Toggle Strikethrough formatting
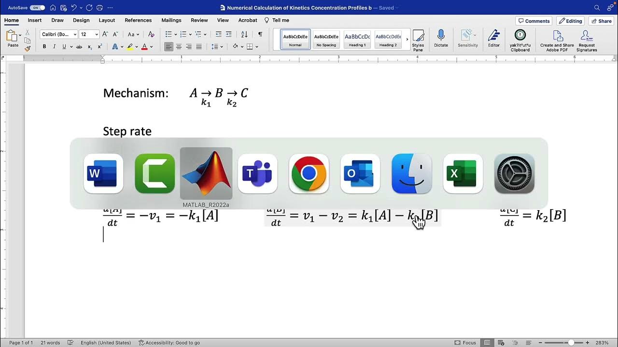Screen dimensions: 618x347 pos(79,47)
